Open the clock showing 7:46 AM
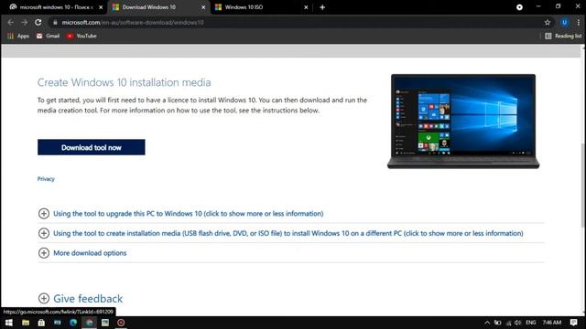The image size is (586, 329). 551,323
